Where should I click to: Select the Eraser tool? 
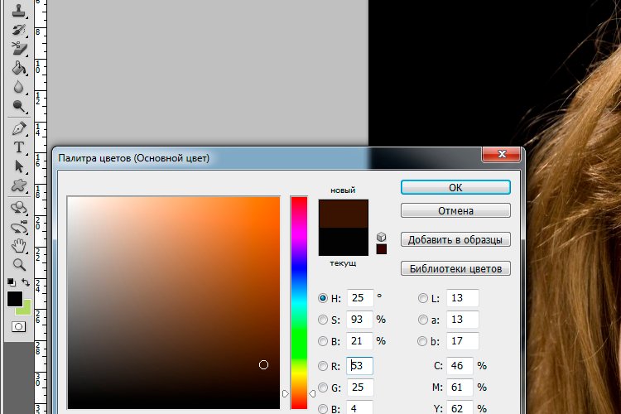pyautogui.click(x=18, y=50)
